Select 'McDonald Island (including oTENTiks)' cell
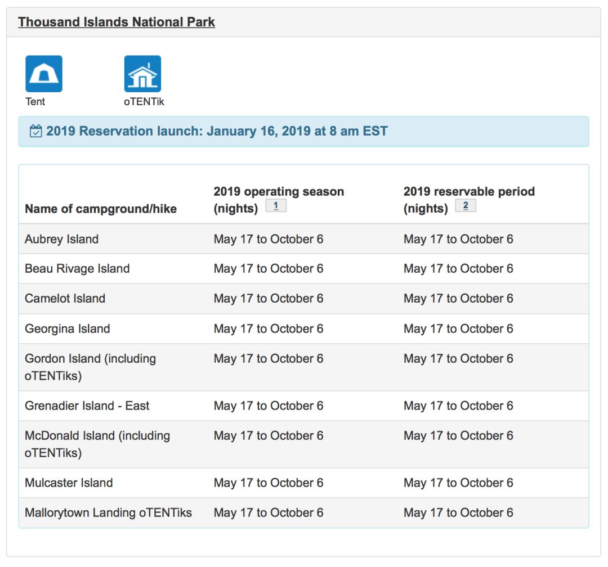 point(97,444)
